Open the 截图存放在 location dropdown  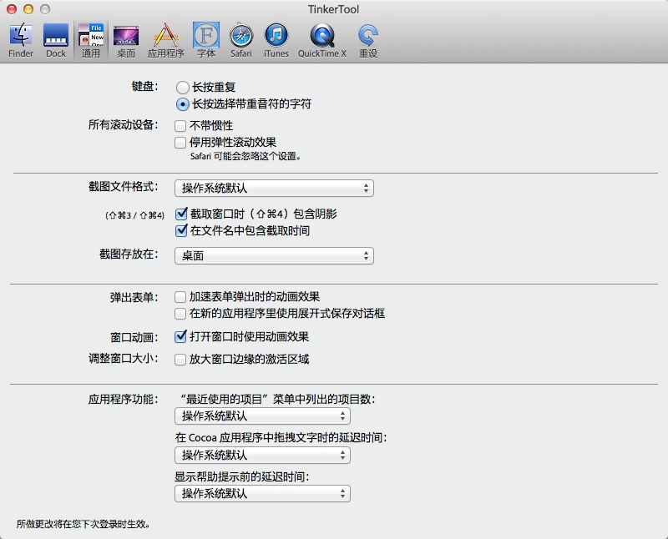[274, 256]
